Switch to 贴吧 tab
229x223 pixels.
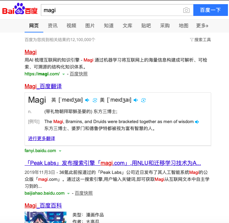pyautogui.click(x=146, y=26)
